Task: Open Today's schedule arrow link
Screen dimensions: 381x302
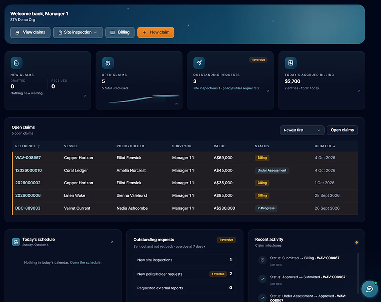Action: (112, 242)
